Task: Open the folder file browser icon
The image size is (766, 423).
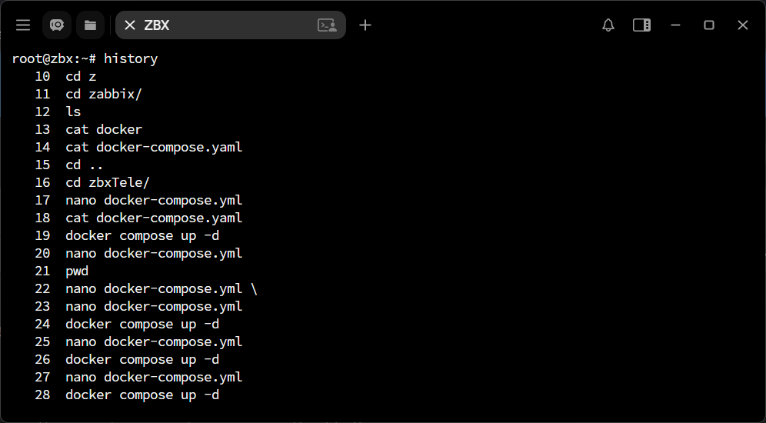Action: (x=90, y=25)
